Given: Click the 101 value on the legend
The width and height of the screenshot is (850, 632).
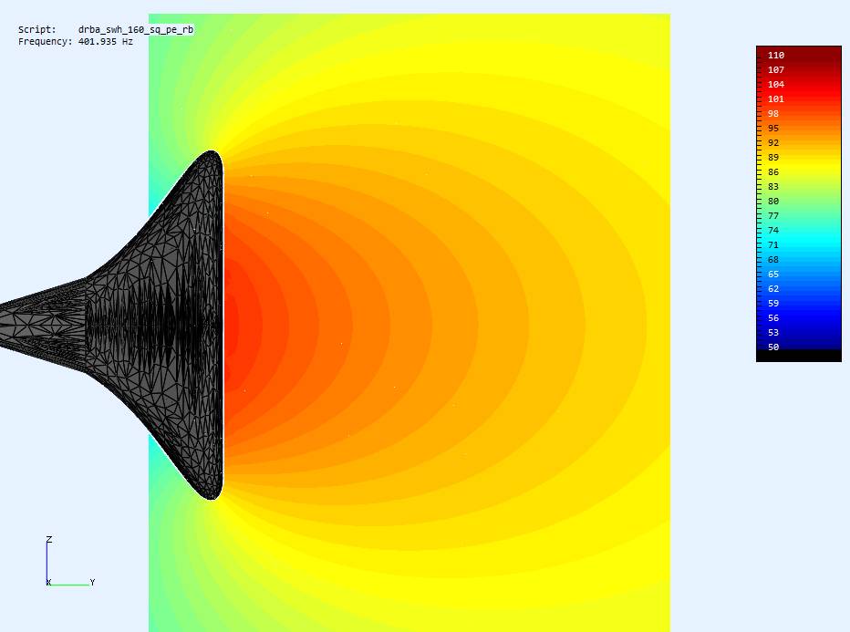Looking at the screenshot, I should pos(776,98).
